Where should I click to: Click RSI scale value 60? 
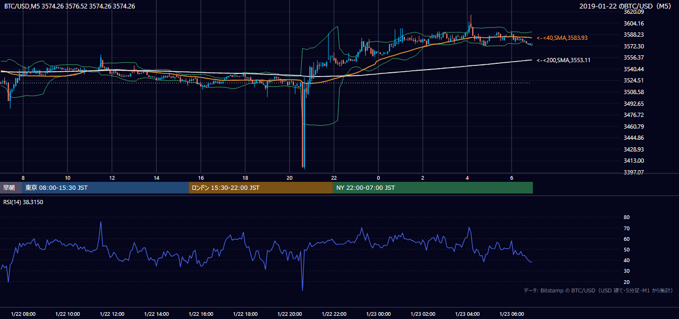pos(626,239)
